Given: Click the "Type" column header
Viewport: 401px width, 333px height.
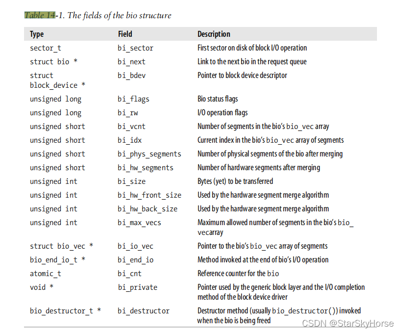Looking at the screenshot, I should coord(37,34).
